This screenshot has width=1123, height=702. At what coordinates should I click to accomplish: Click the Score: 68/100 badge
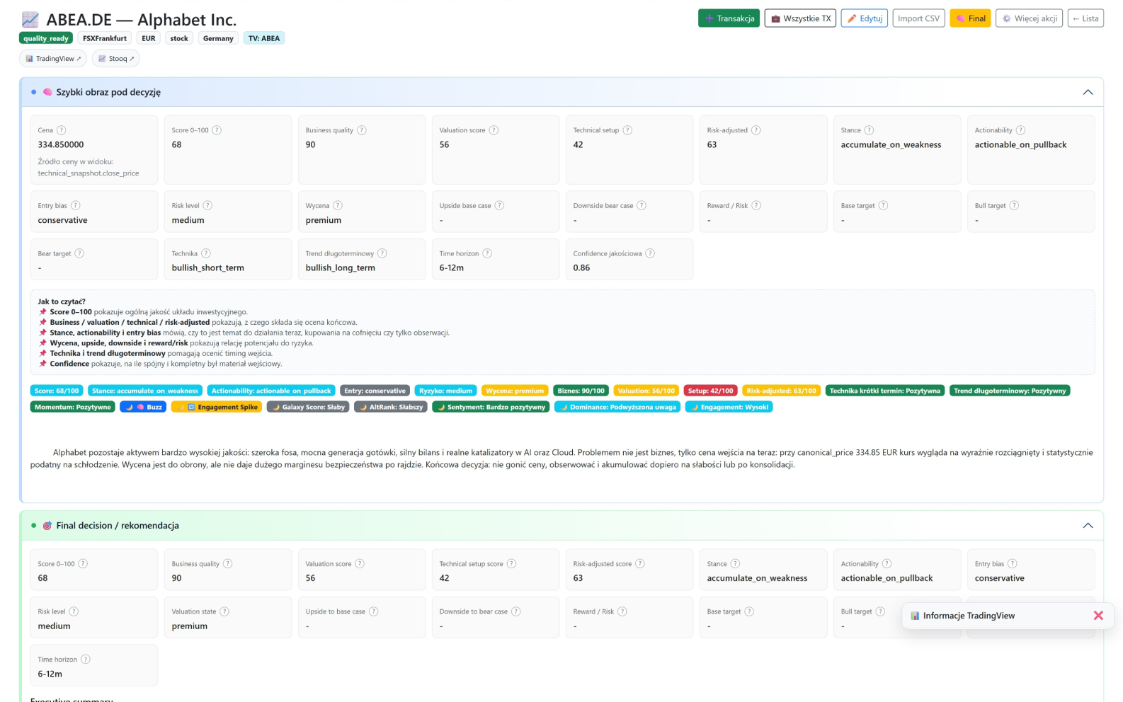click(57, 391)
